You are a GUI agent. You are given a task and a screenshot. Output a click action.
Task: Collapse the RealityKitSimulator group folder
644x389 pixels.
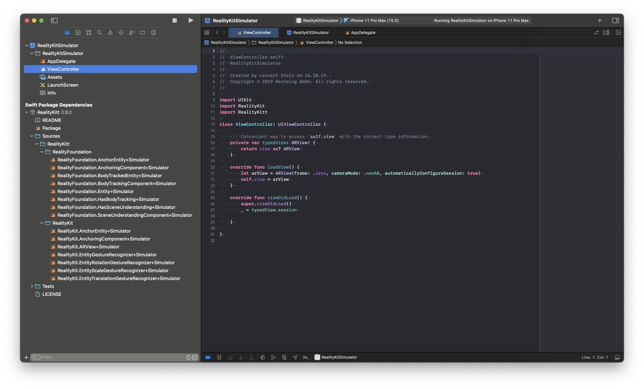click(31, 54)
